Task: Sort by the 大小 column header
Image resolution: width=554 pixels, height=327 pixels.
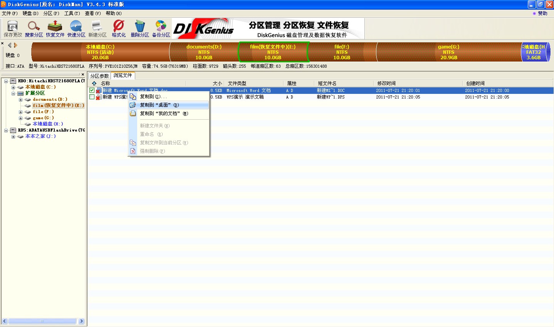Action: [x=206, y=83]
